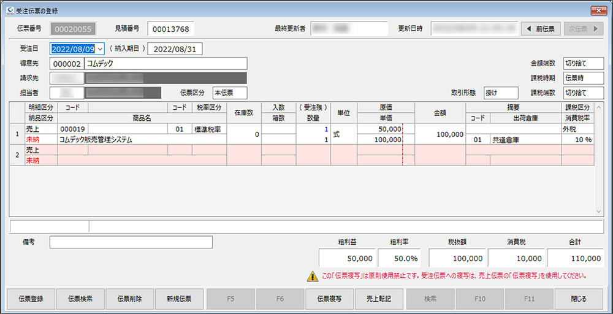Image resolution: width=613 pixels, height=314 pixels.
Task: Create a new slip with 新規伝票
Action: 179,299
